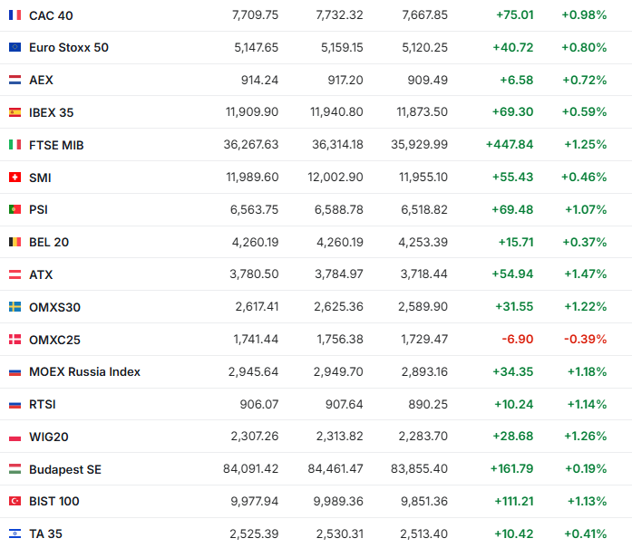
Task: Click the Portugal flag beside PSI
Action: [15, 209]
